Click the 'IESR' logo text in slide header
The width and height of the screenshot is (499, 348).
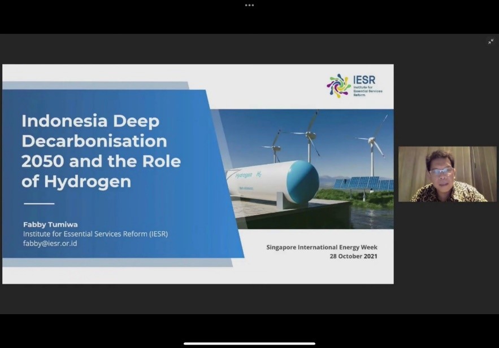(x=364, y=80)
